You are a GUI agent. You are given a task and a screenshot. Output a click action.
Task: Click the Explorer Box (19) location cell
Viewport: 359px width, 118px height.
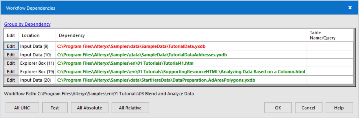point(37,72)
